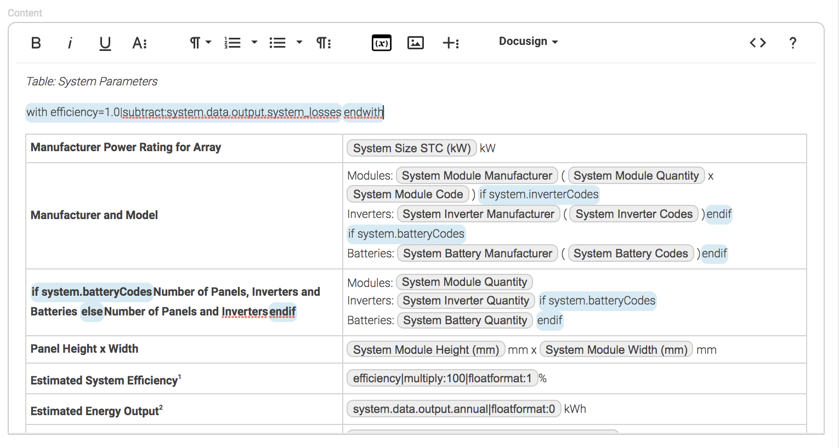Insert a variable placeholder (x) icon

pos(382,43)
